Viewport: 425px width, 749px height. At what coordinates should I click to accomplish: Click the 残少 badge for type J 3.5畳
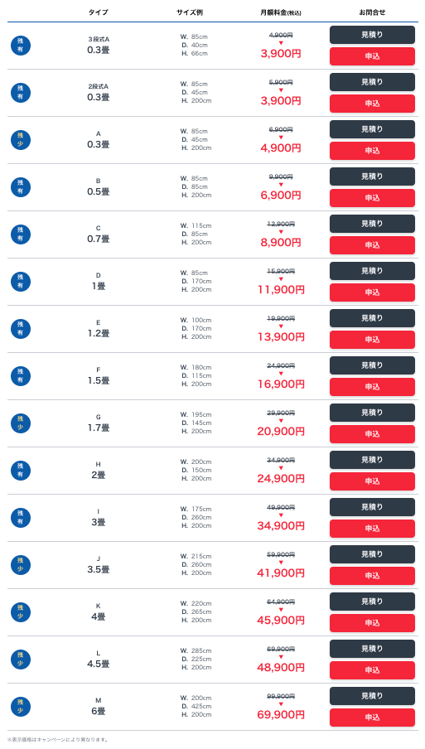click(21, 565)
